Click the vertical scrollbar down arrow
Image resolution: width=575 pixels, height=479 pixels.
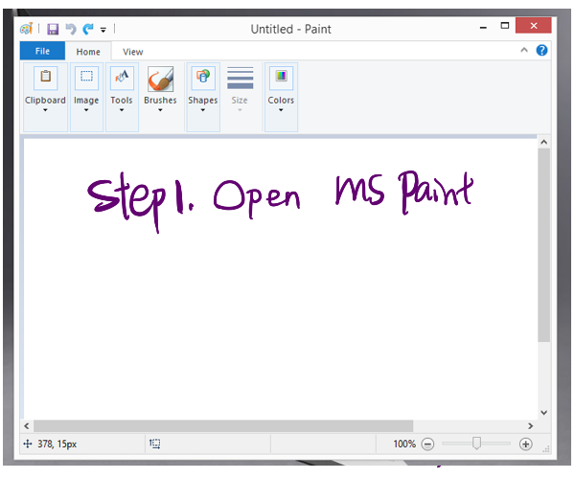point(543,412)
